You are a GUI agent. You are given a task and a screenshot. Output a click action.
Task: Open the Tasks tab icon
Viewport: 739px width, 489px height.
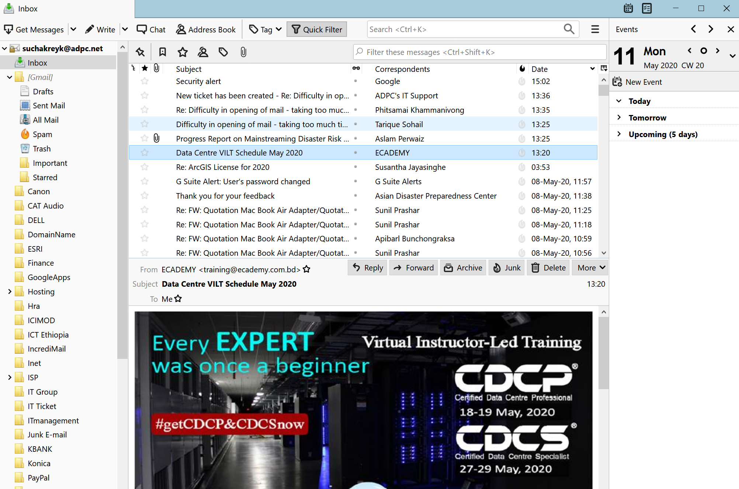(x=647, y=8)
